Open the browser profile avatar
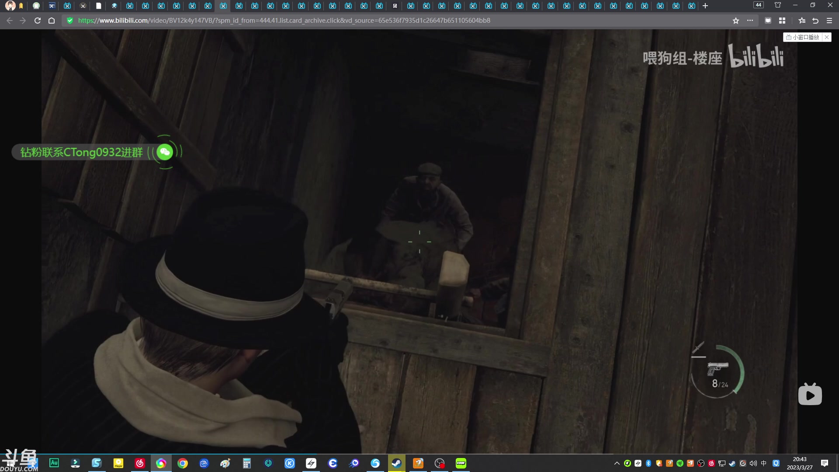Image resolution: width=839 pixels, height=472 pixels. point(10,6)
